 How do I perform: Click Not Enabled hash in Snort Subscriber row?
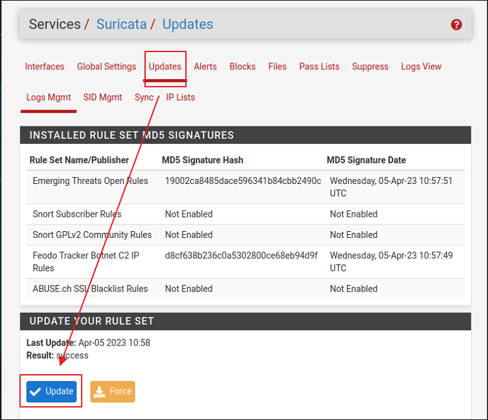click(189, 214)
